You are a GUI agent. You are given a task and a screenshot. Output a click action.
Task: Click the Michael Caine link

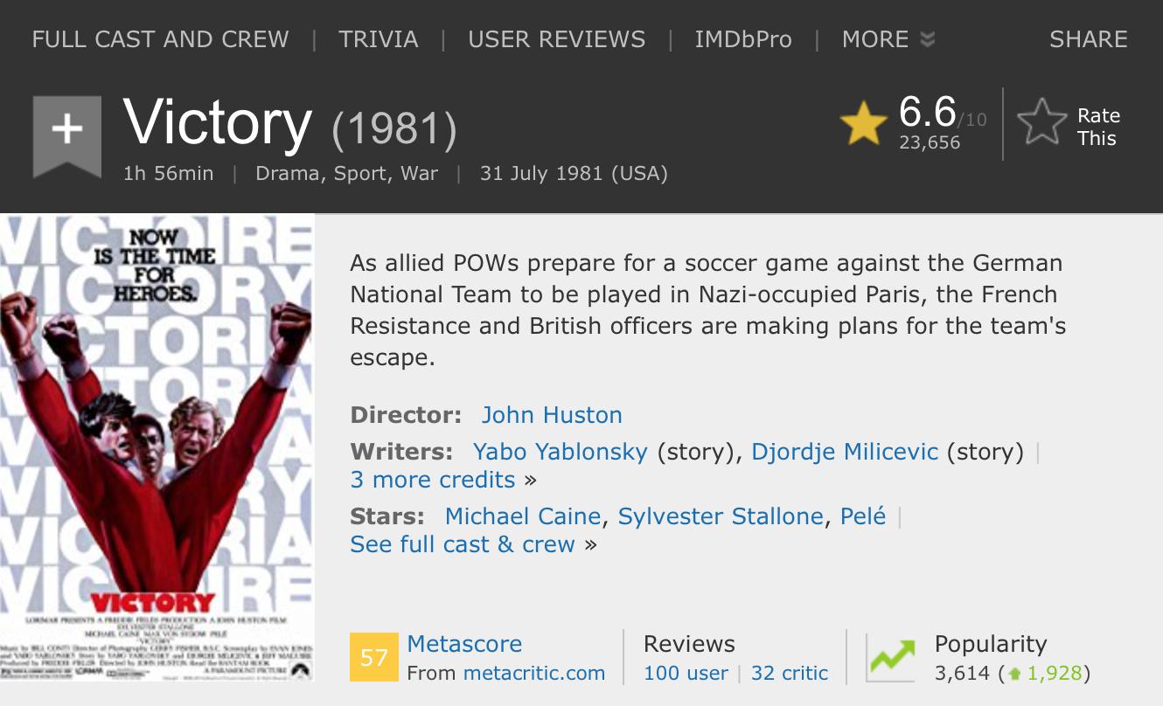point(522,516)
